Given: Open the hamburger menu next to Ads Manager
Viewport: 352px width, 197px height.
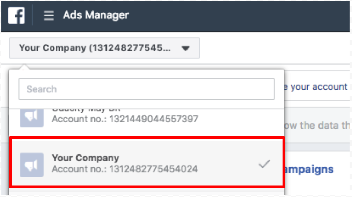Looking at the screenshot, I should pos(49,16).
